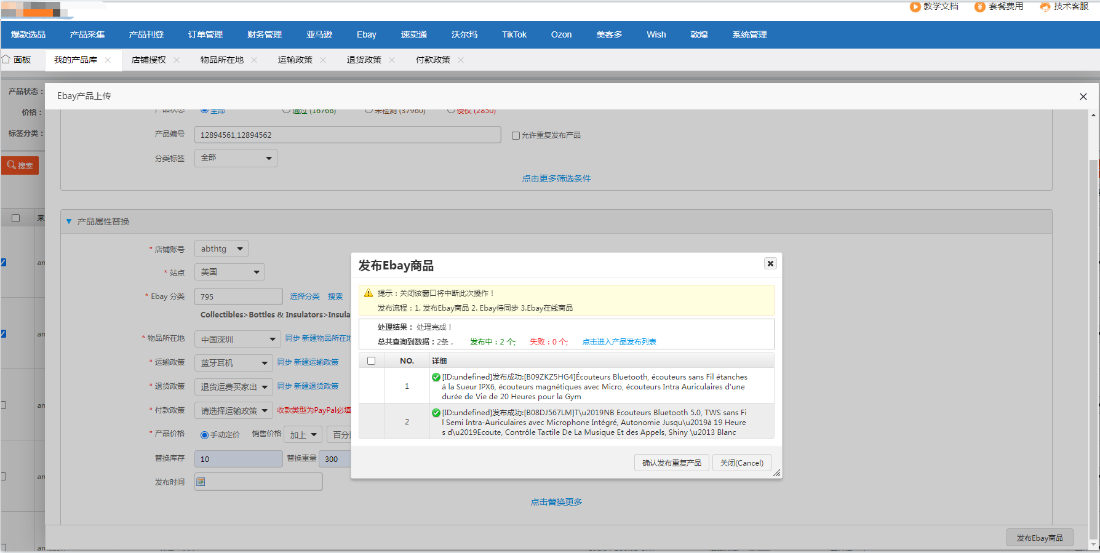Tick the select-all checkbox in results table
1100x553 pixels.
(371, 361)
